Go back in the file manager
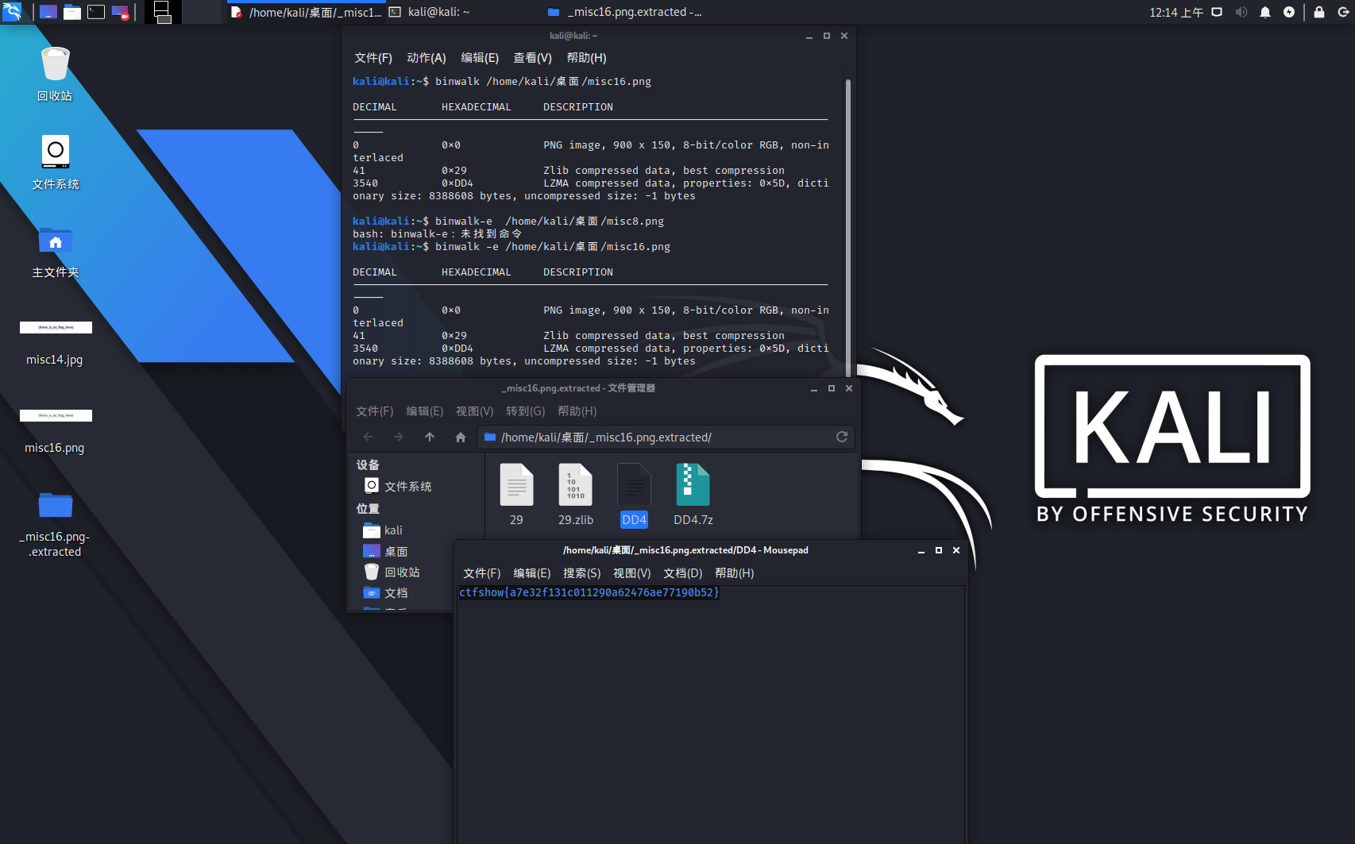 (x=368, y=437)
